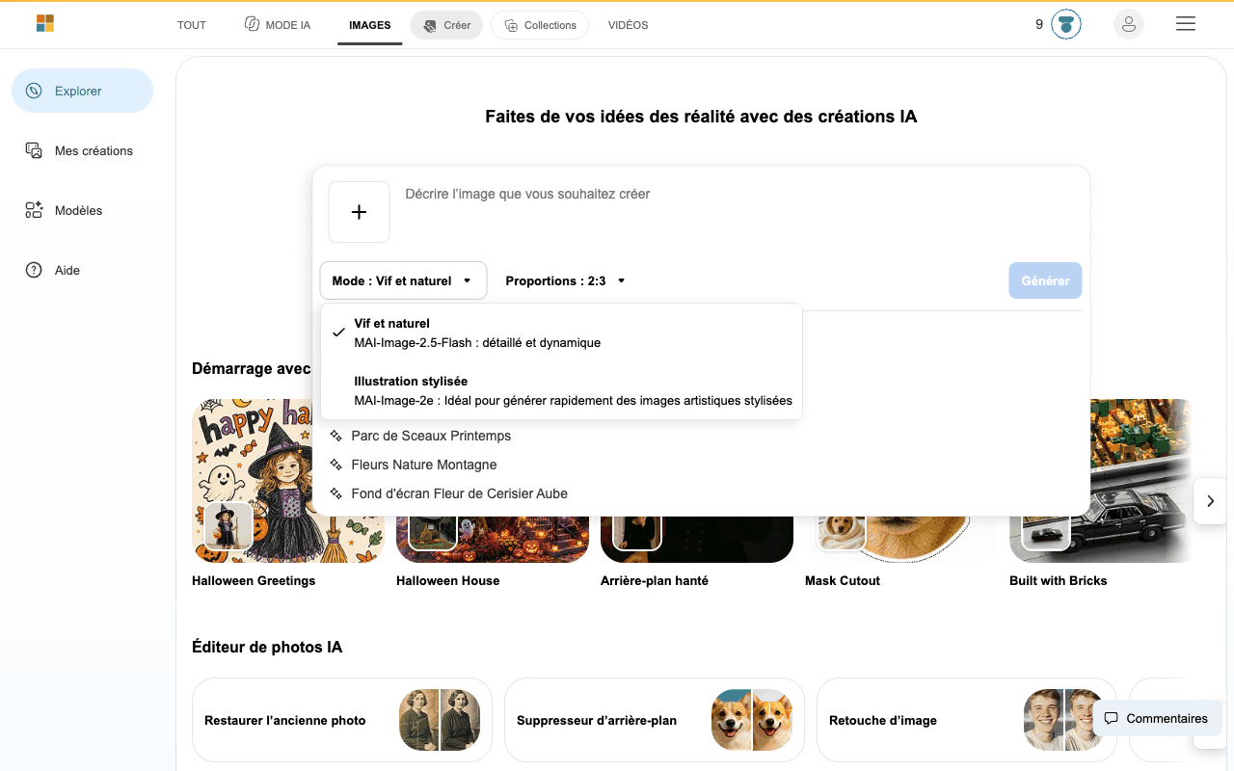Expand the Proportions : 2:3 dropdown

point(566,280)
